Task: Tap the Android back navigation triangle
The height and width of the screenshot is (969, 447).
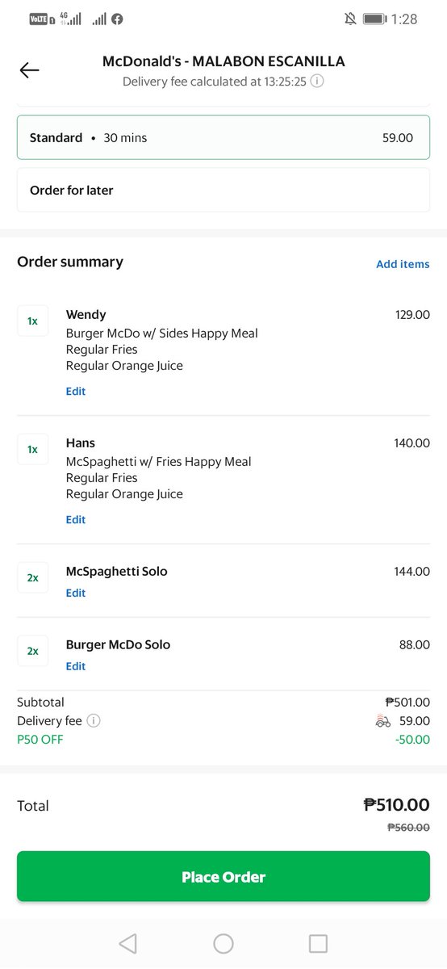Action: pos(127,943)
